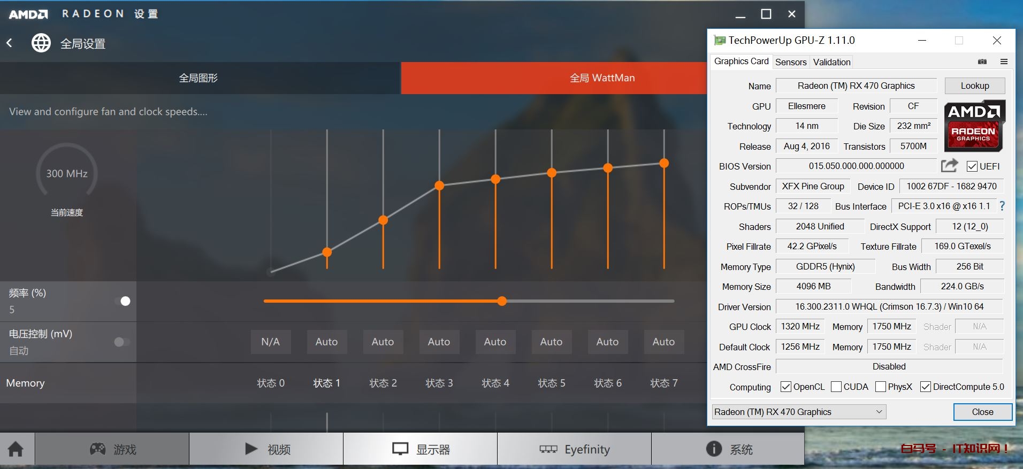The image size is (1023, 469).
Task: Open the Sensors tab in GPU-Z
Action: (790, 62)
